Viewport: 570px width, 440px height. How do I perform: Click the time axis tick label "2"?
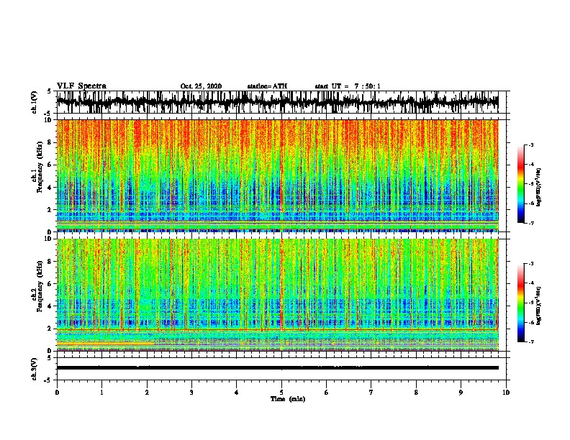147,392
